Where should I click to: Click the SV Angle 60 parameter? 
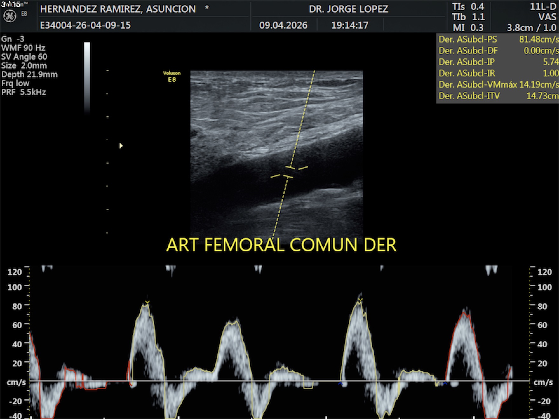[24, 57]
